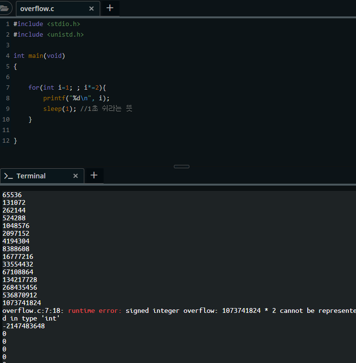Screen dimensions: 356x363
Task: Place cursor on '#include <stdio.h>' line
Action: (47, 24)
